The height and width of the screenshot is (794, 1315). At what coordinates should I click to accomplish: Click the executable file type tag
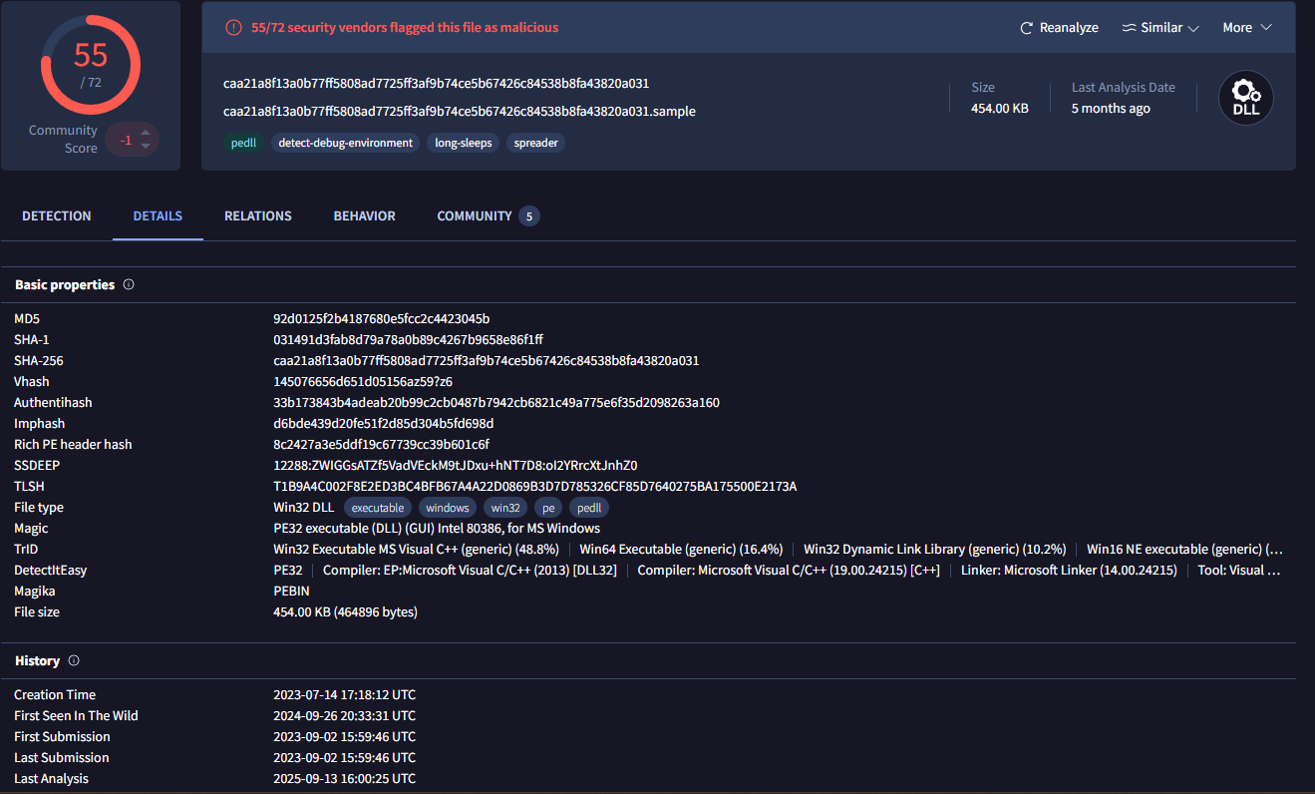(378, 508)
